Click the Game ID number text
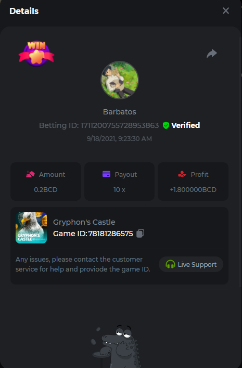Viewport: 242px width, 374px height. click(x=110, y=234)
